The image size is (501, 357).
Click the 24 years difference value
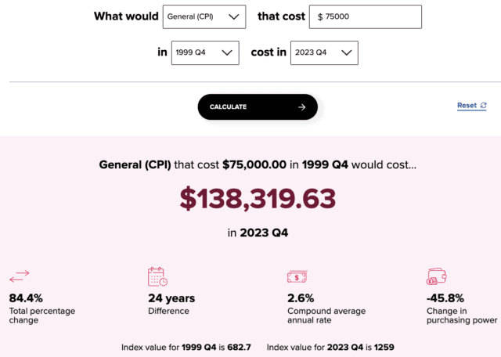tap(171, 298)
